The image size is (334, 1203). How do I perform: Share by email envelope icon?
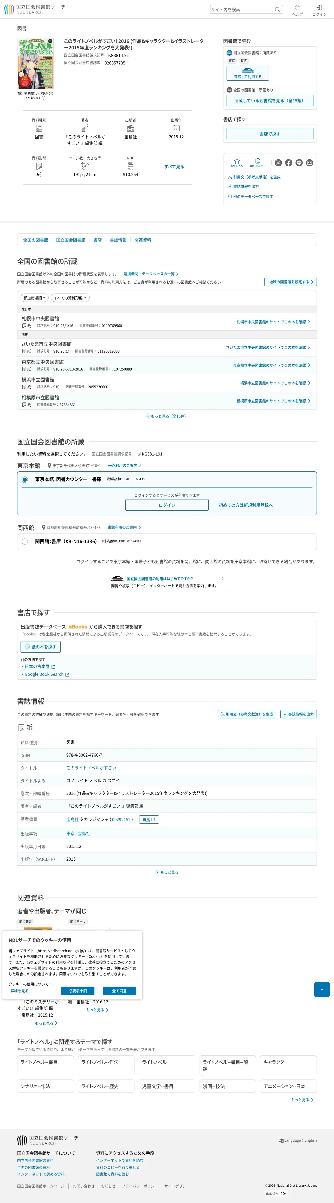click(x=309, y=162)
